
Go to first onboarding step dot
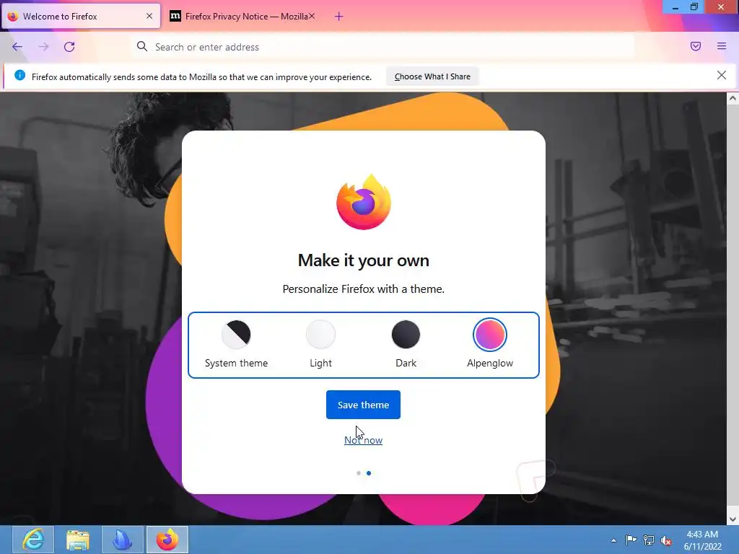tap(359, 473)
